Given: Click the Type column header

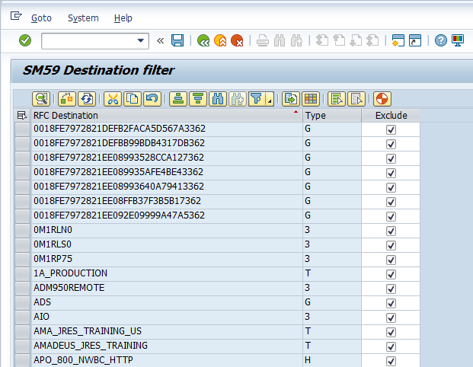Looking at the screenshot, I should [x=331, y=115].
